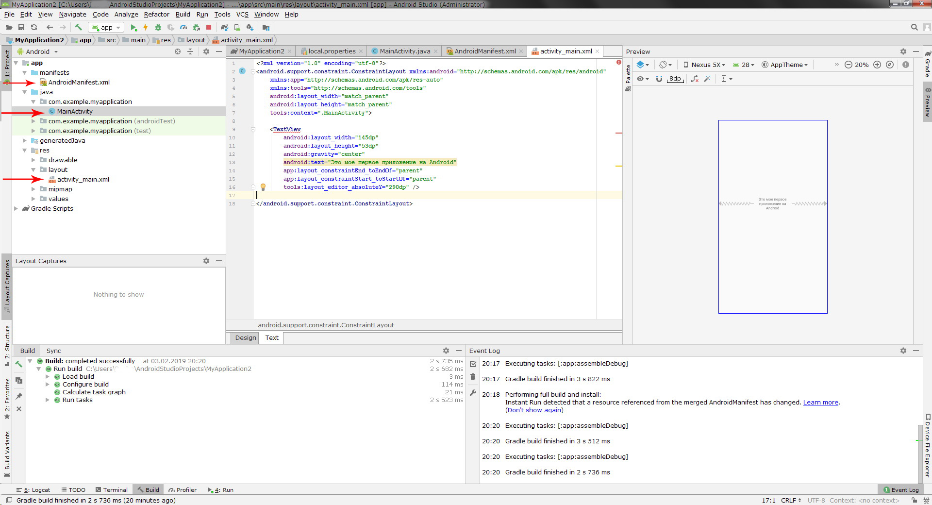932x505 pixels.
Task: Click the Attach debugger to process icon
Action: [196, 28]
